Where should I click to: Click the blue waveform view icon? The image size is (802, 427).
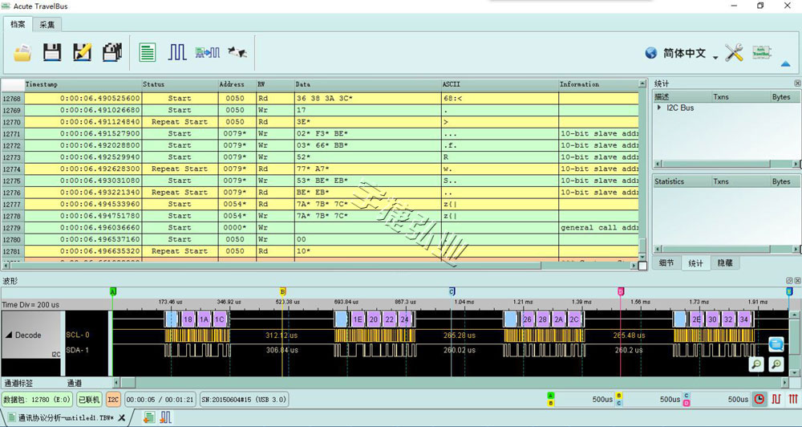tap(177, 52)
